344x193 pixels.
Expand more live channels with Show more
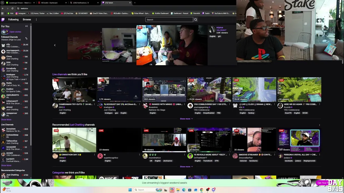click(187, 119)
